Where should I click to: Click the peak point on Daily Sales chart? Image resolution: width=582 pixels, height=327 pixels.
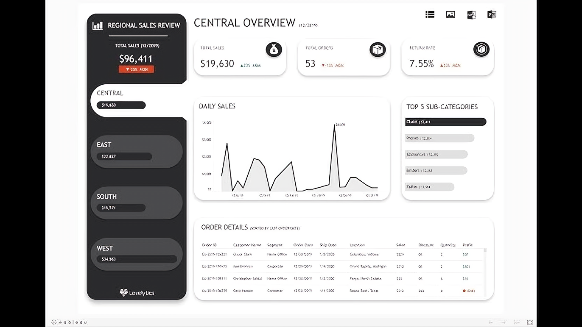[334, 125]
